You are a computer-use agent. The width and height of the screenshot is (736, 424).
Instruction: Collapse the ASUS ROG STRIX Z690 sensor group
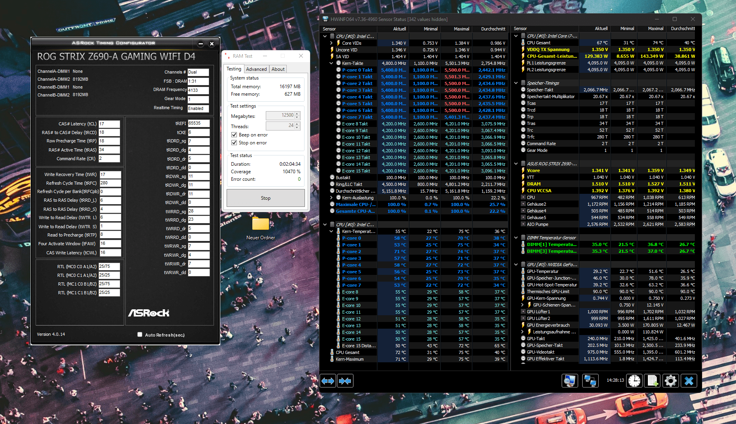tap(516, 164)
